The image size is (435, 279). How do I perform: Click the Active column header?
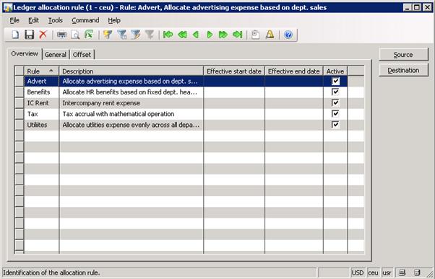coord(335,71)
